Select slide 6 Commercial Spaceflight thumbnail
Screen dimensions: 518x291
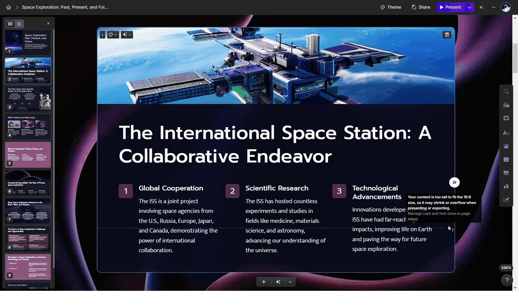[28, 183]
